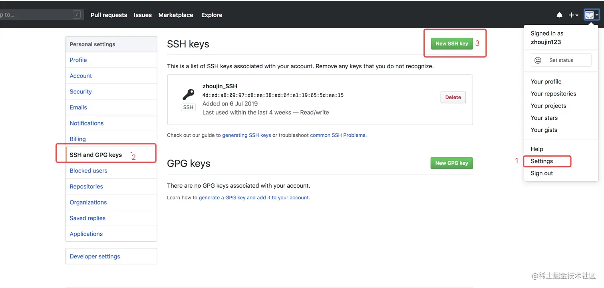604x288 pixels.
Task: Open Explore in top navigation
Action: (212, 15)
